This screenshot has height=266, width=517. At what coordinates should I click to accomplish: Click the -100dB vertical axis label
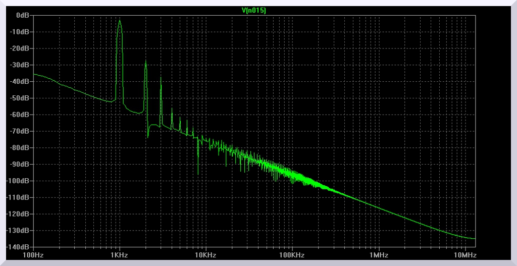tap(19, 181)
